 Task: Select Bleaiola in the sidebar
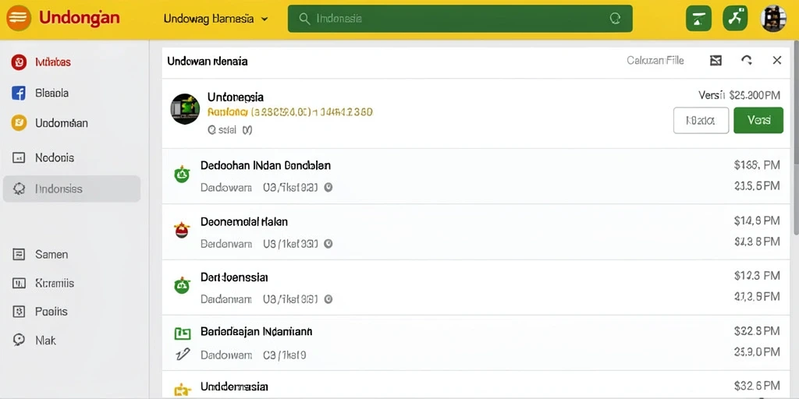[x=51, y=94]
